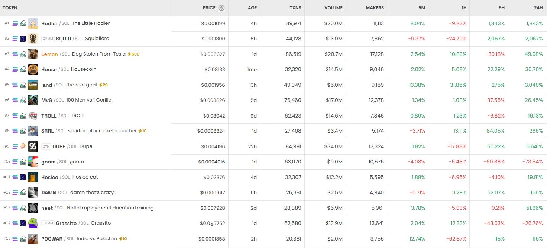Click the TROLL face token icon

pyautogui.click(x=33, y=116)
